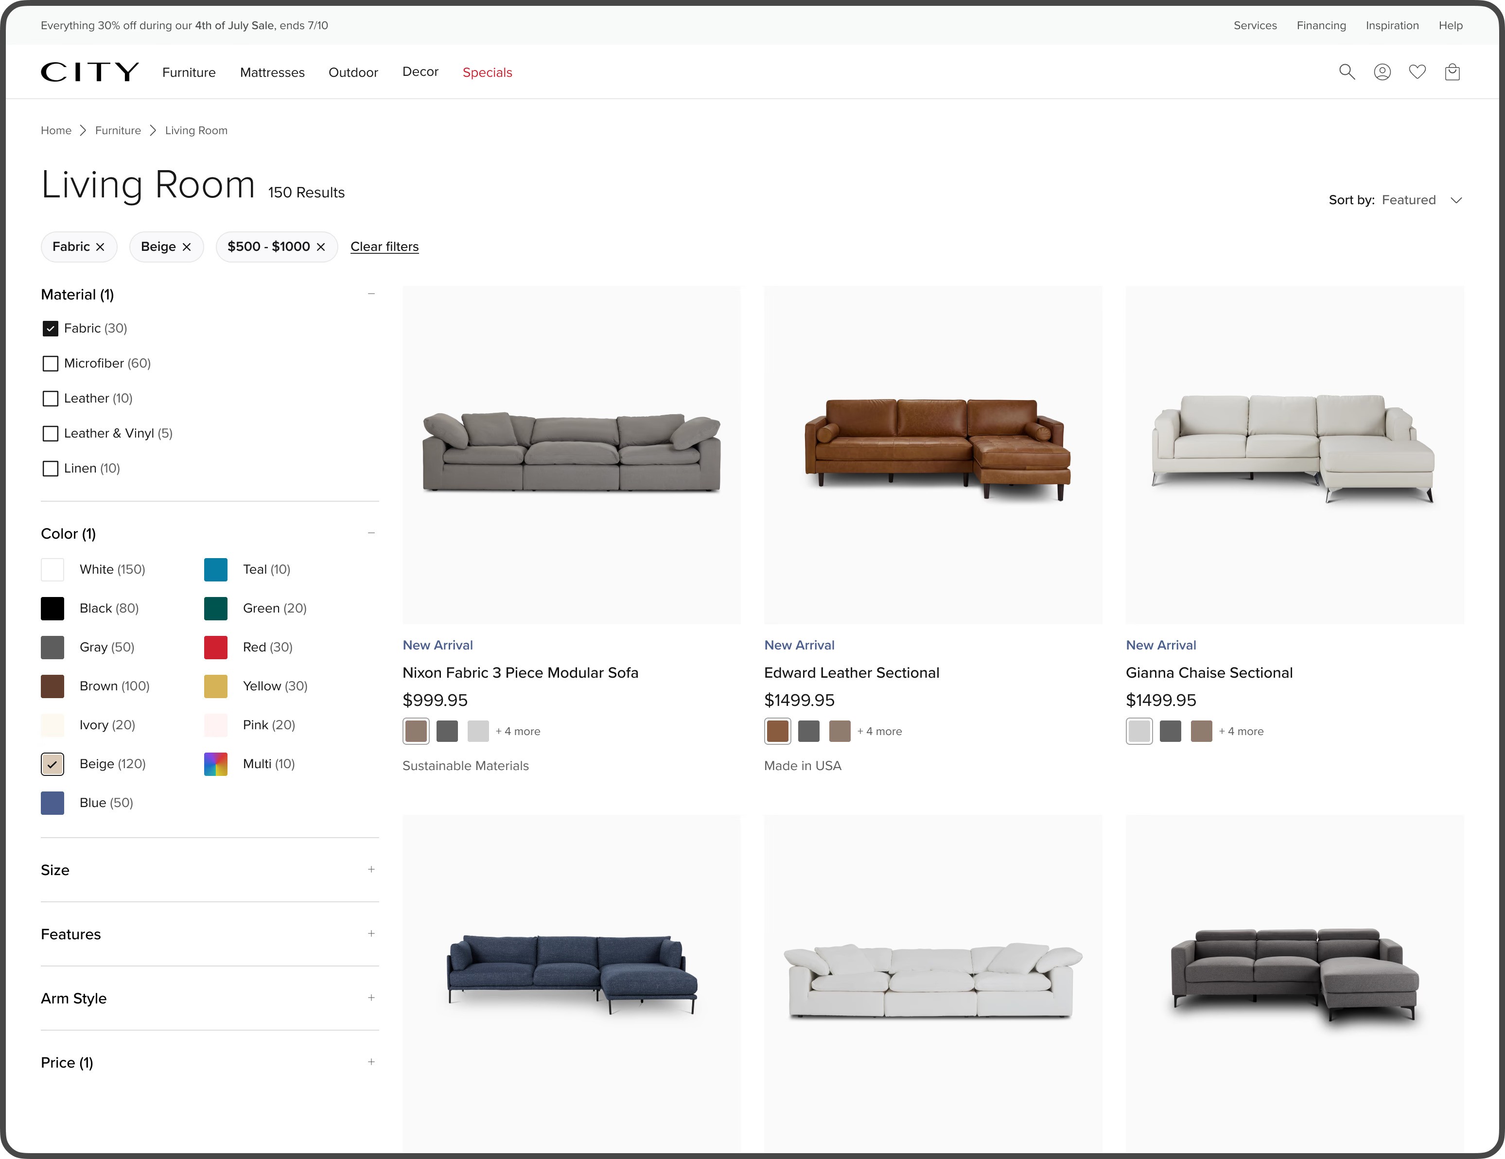Image resolution: width=1505 pixels, height=1159 pixels.
Task: Open the wishlist heart icon
Action: coord(1417,71)
